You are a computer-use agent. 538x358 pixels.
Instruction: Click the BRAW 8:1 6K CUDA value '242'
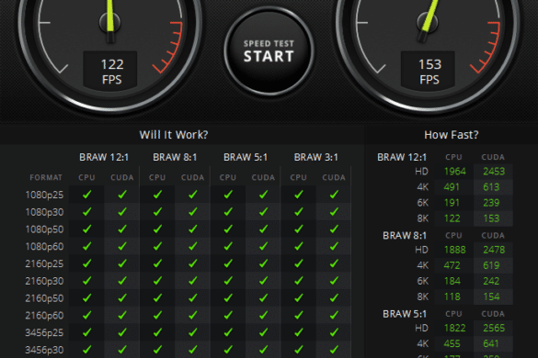click(491, 281)
